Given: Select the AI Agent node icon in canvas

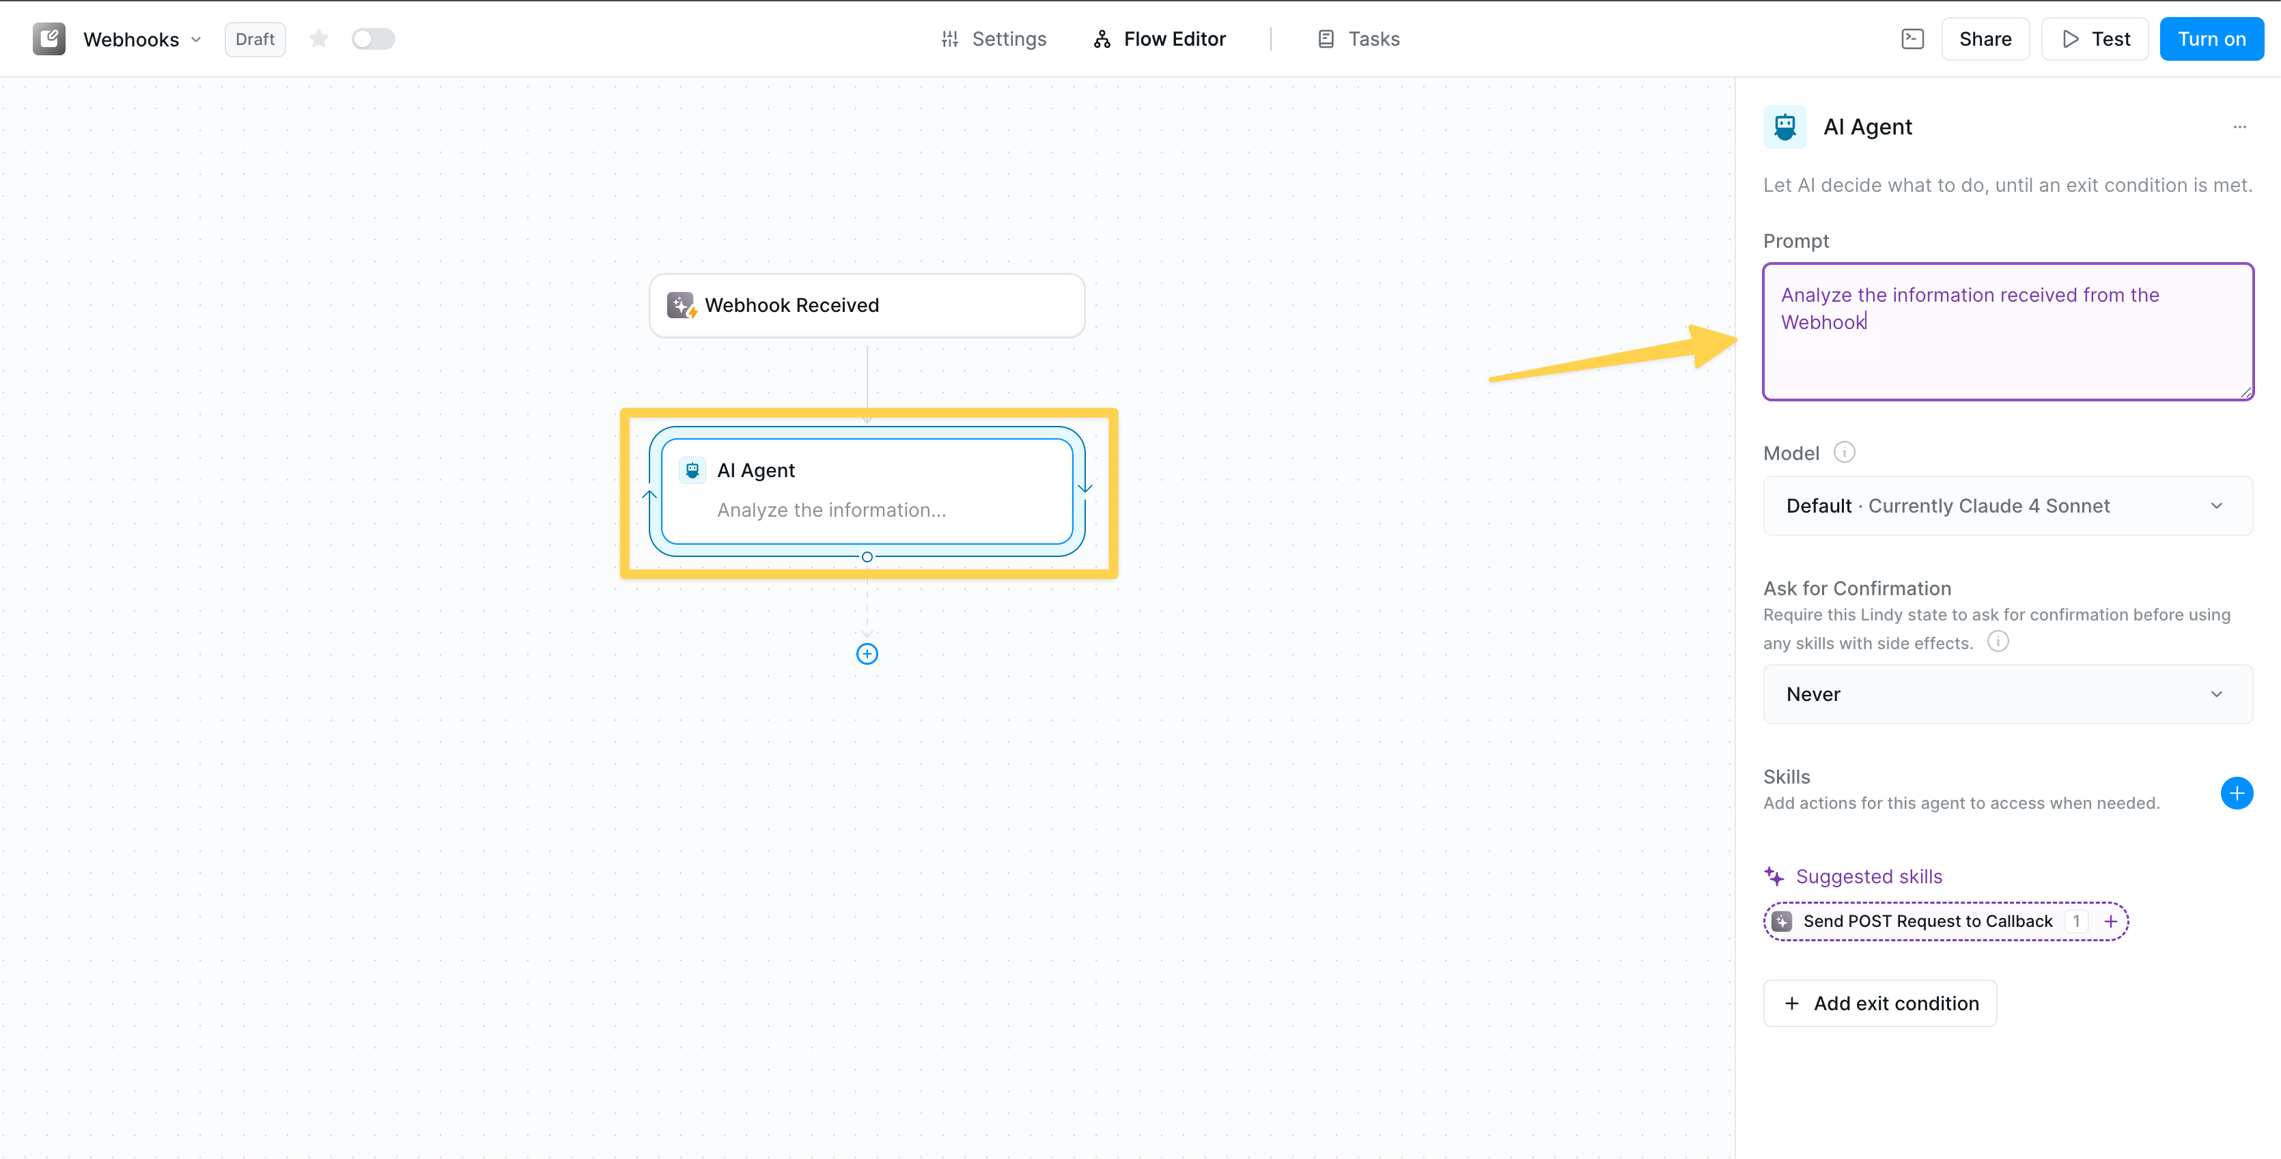Looking at the screenshot, I should coord(692,470).
